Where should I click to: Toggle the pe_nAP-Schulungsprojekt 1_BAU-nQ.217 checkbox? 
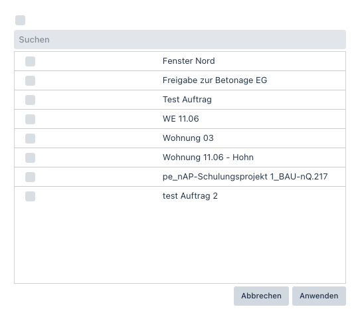click(x=30, y=177)
